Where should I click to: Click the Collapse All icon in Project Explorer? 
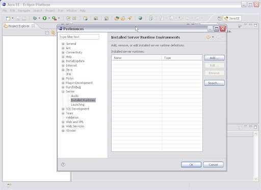pos(47,33)
